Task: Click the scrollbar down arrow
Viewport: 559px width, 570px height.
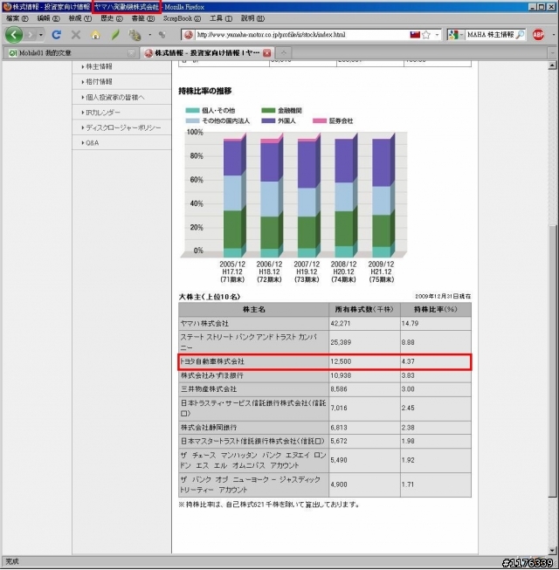Action: click(x=553, y=551)
